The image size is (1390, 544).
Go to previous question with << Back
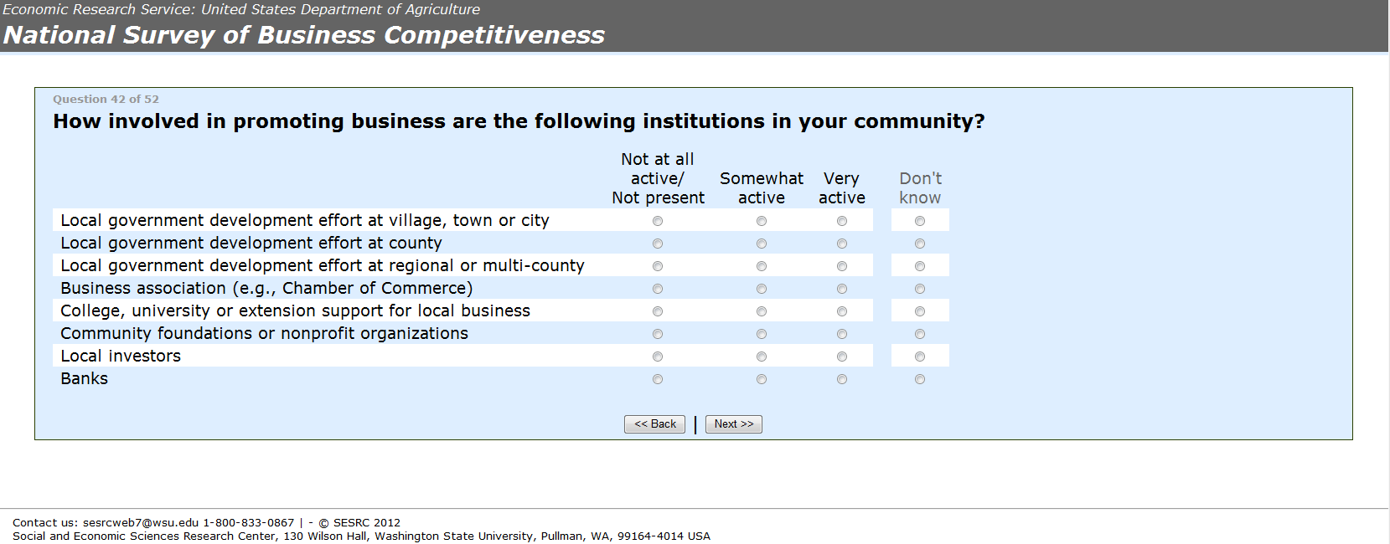click(654, 424)
